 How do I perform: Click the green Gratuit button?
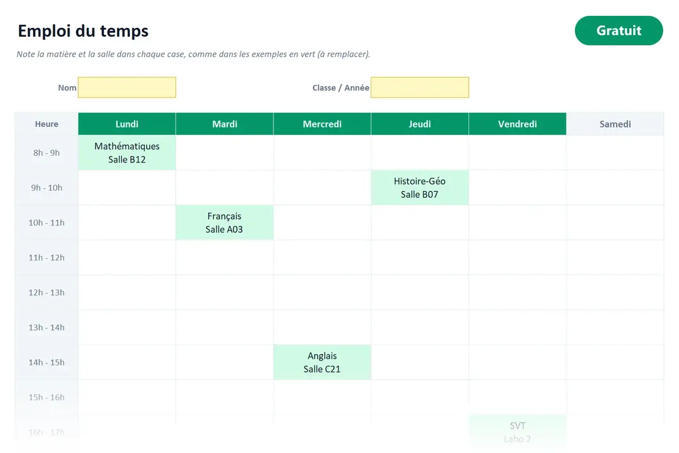point(618,31)
